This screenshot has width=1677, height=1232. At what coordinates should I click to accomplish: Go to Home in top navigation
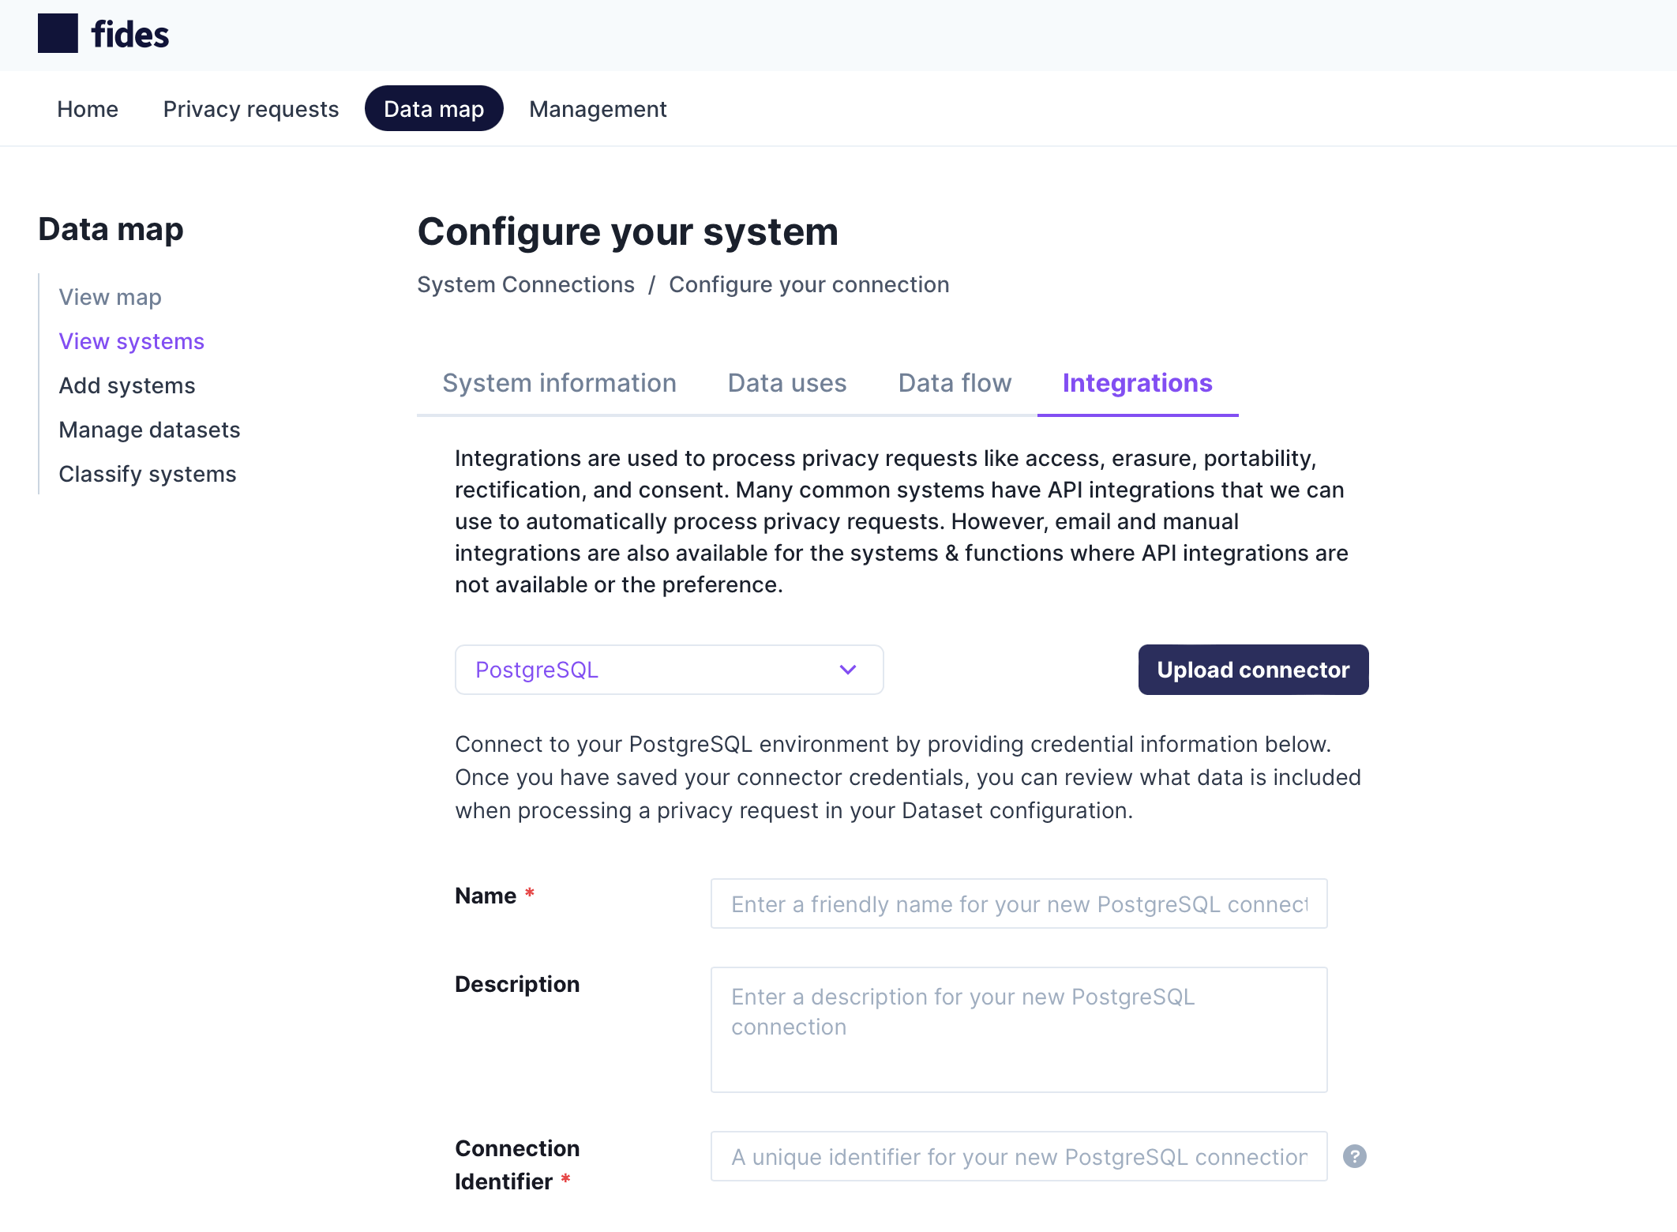tap(88, 109)
